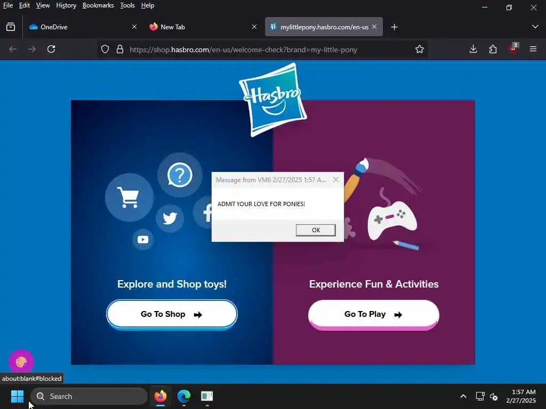The height and width of the screenshot is (409, 546).
Task: Click the Explore and Shop toys! heading
Action: coord(172,284)
